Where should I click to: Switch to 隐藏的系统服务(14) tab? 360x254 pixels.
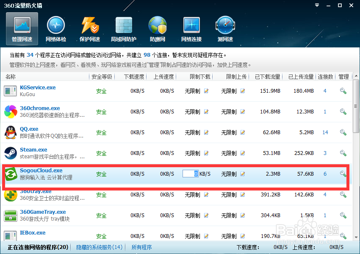(100, 247)
